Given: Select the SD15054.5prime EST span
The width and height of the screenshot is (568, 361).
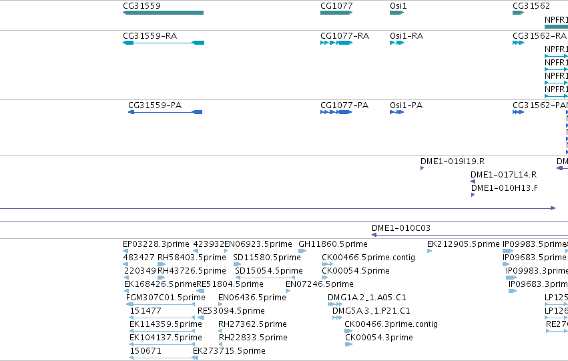Looking at the screenshot, I should click(x=265, y=278).
